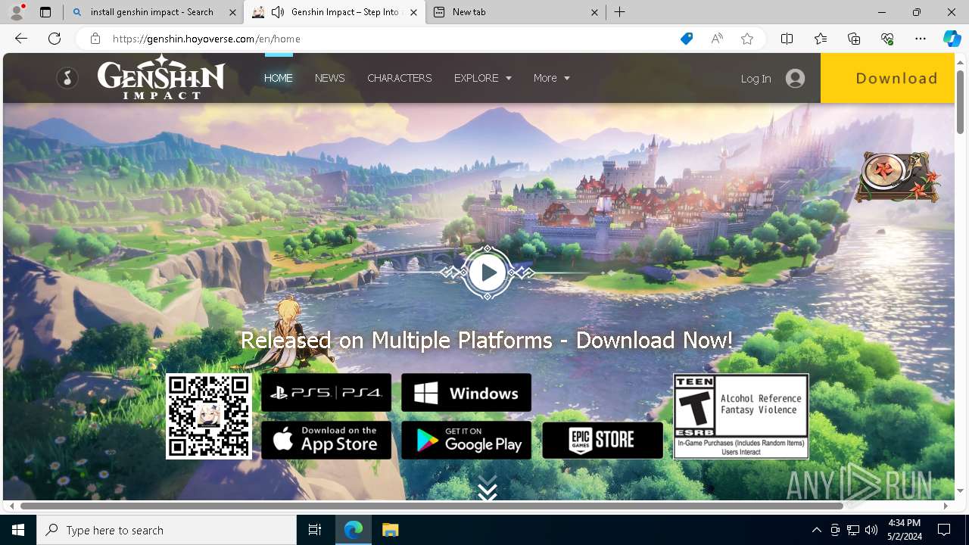Open the Copilot sidebar icon
The height and width of the screenshot is (545, 969).
tap(952, 39)
